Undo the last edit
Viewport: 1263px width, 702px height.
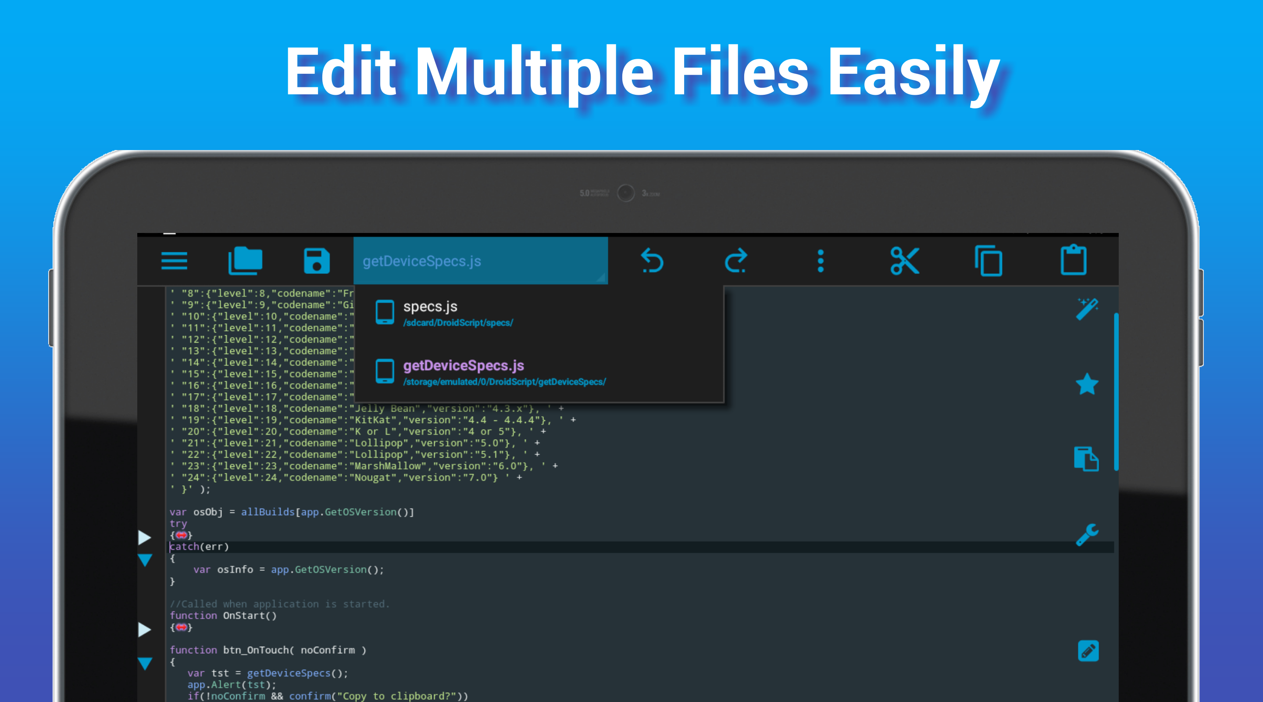[x=652, y=261]
